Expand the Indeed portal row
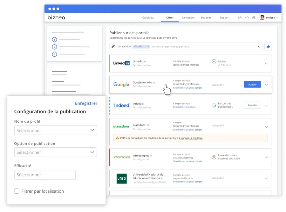Screen dimensions: 286x212 point(266,106)
